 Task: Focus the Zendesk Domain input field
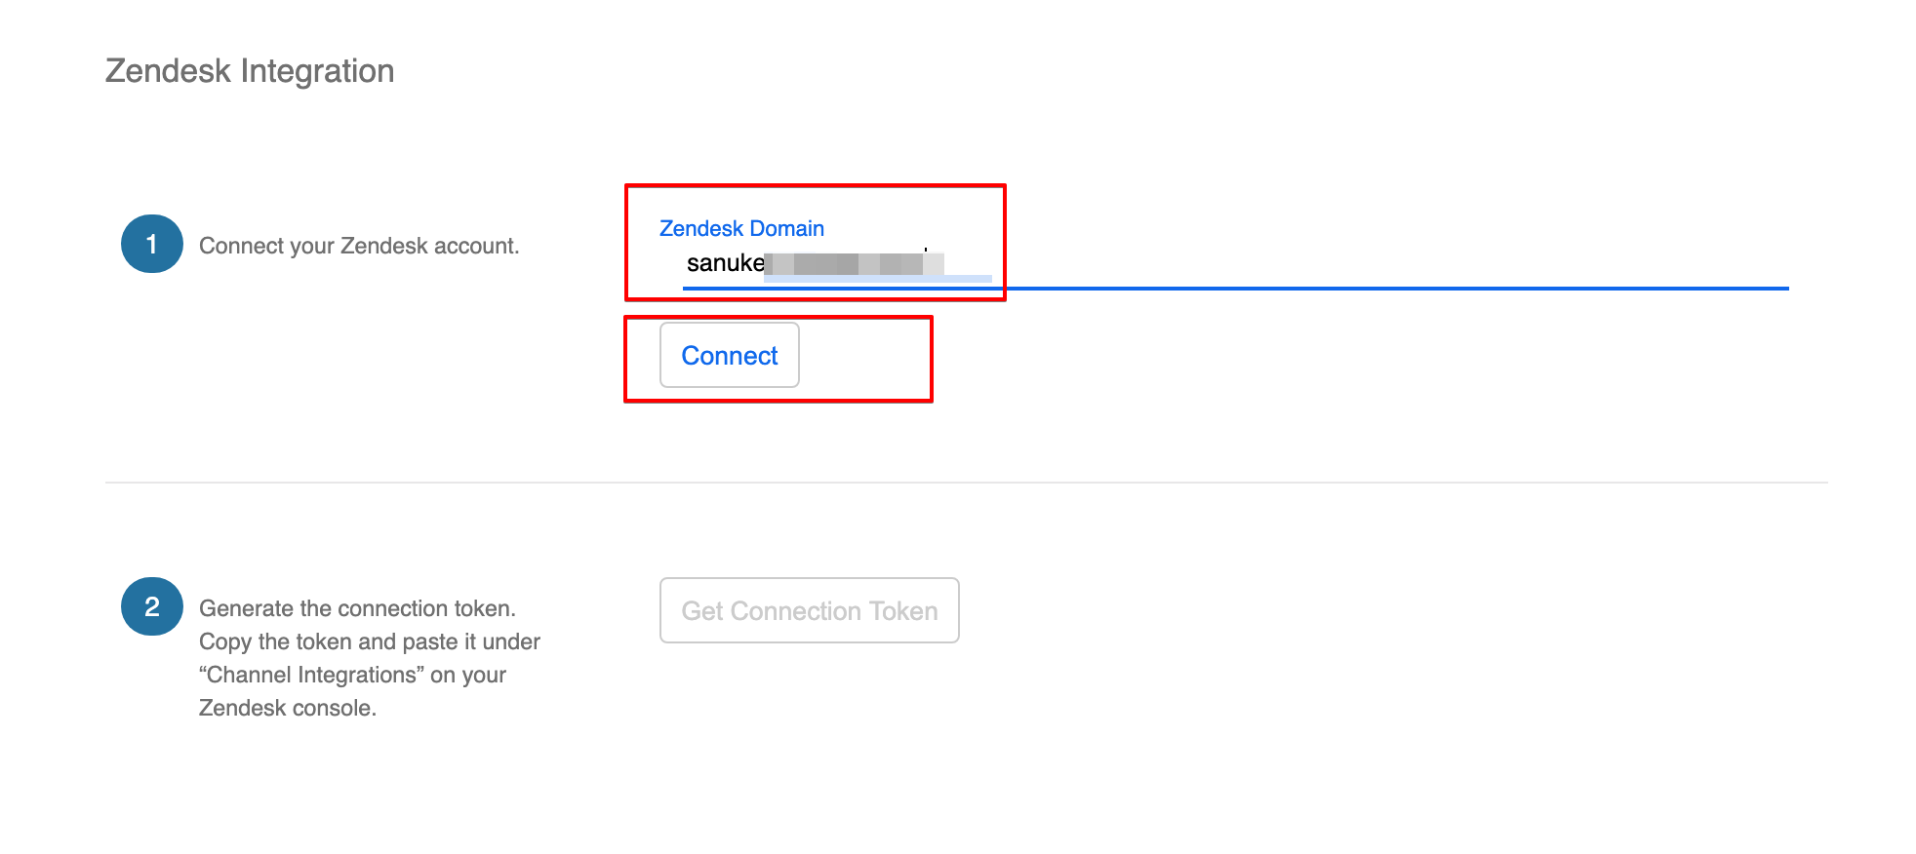tap(1235, 263)
